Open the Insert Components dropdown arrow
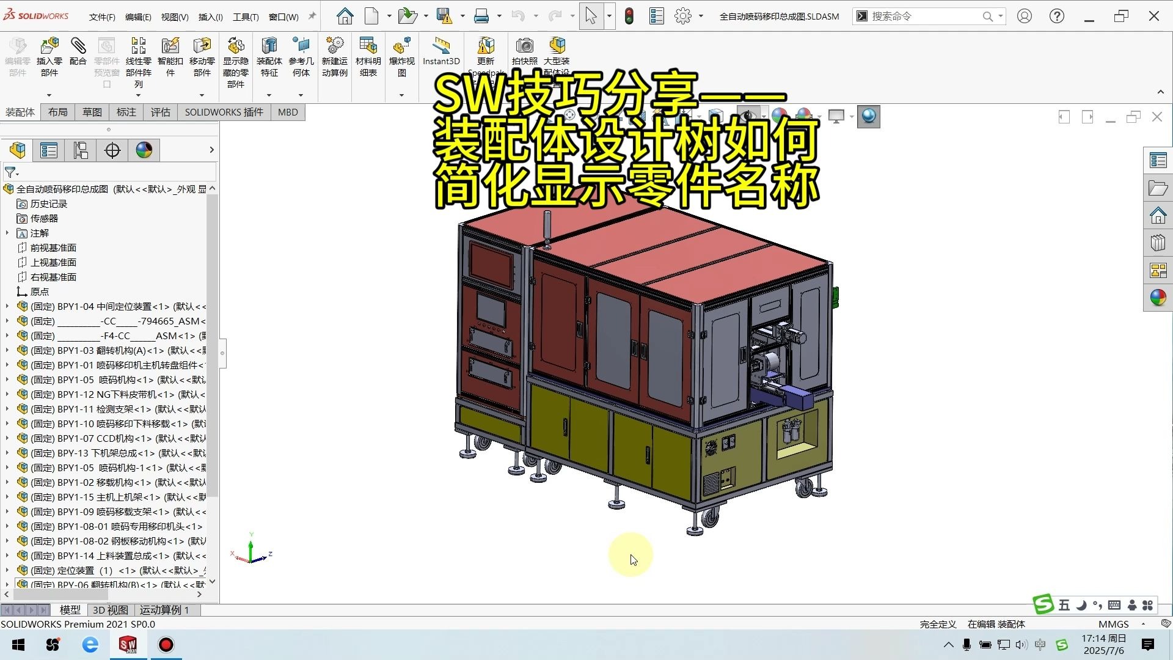 (49, 95)
